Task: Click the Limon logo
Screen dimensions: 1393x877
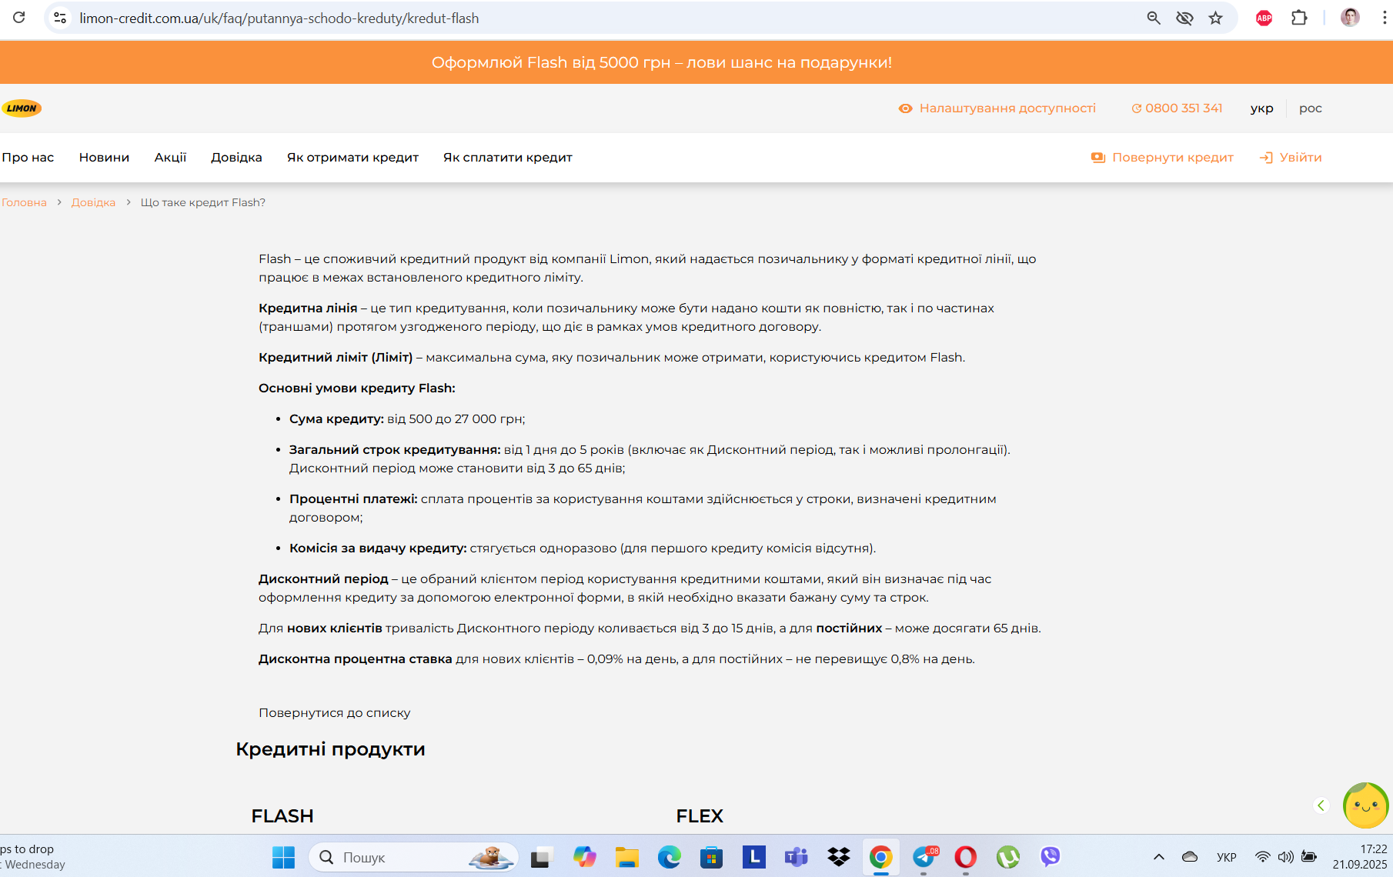Action: (x=22, y=108)
